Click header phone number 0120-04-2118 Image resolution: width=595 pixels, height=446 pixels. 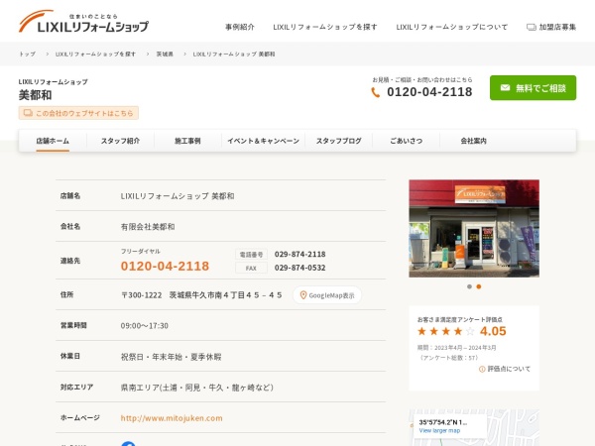429,92
